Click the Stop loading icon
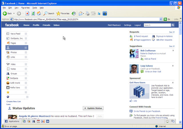This screenshot has height=129, width=183. pos(27,13)
